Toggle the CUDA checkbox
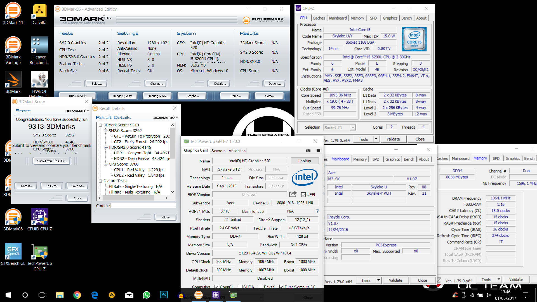This screenshot has height=302, width=537. 240,287
